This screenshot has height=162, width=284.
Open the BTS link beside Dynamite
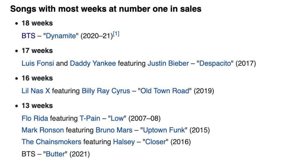(x=28, y=36)
